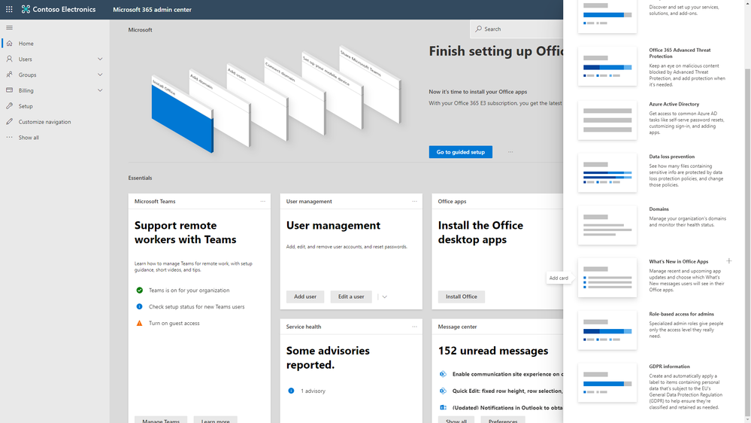The width and height of the screenshot is (751, 423).
Task: Click the Add user button
Action: click(x=305, y=297)
